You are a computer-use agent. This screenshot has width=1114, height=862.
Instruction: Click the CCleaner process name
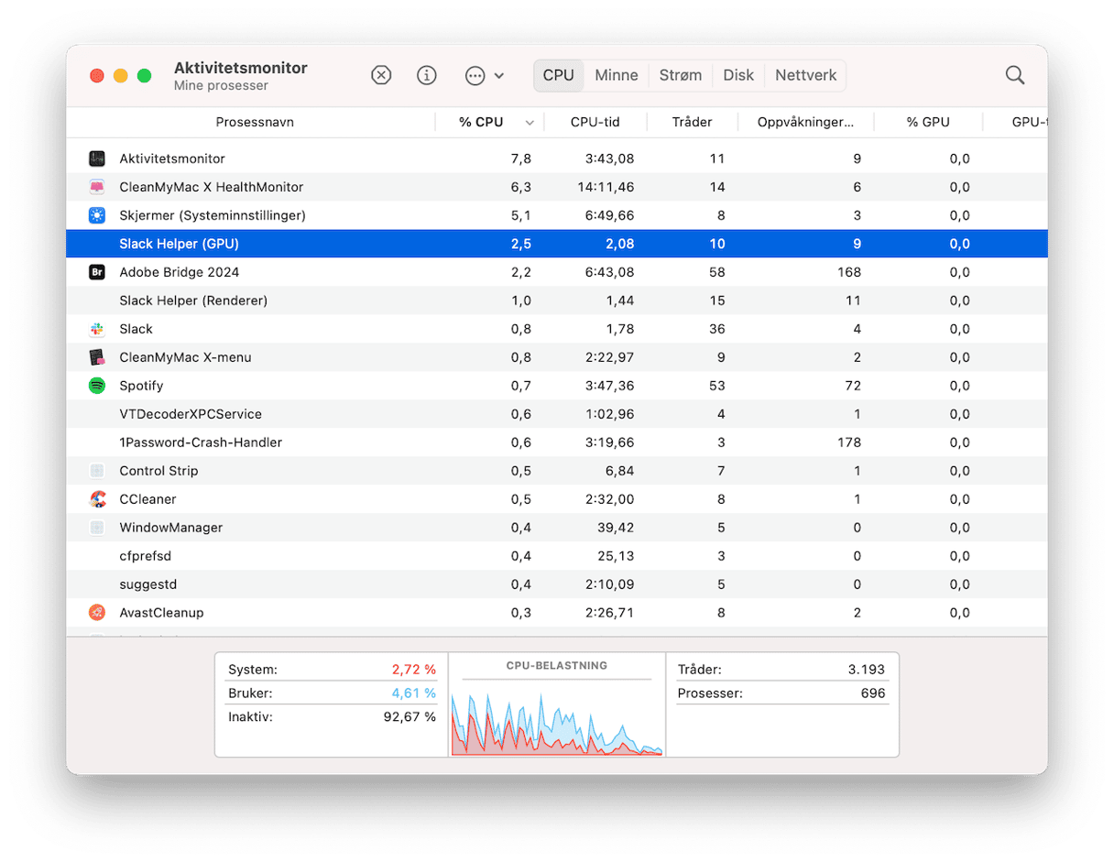(147, 499)
